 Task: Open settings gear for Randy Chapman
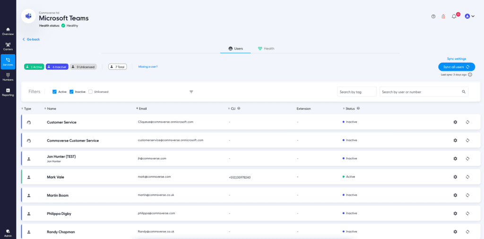(455, 231)
